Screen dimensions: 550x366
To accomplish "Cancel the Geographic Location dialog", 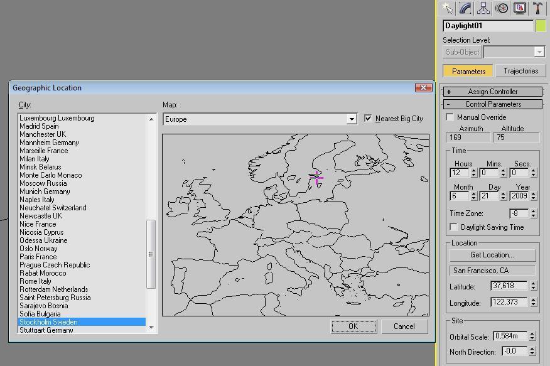I will (x=404, y=326).
